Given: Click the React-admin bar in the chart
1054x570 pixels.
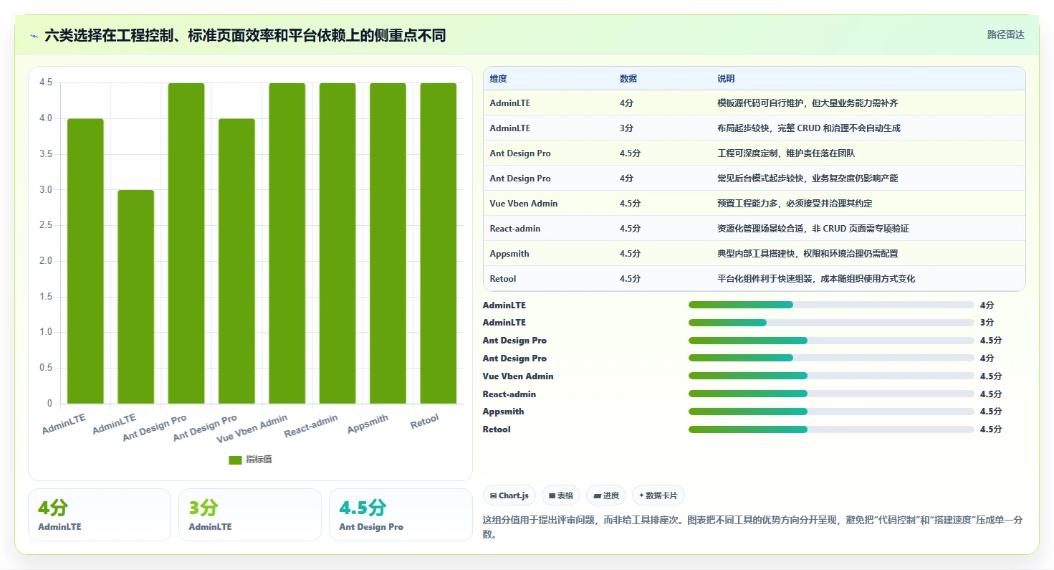Looking at the screenshot, I should tap(337, 243).
